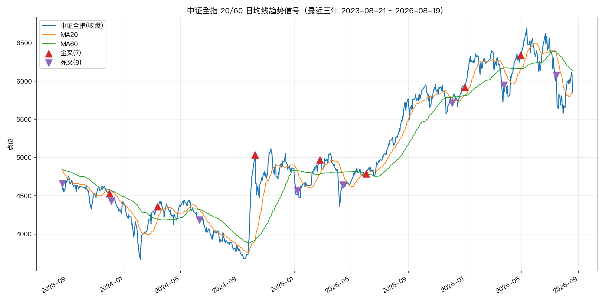Select the green MA60 legend entry
605x302 pixels.
click(60, 44)
